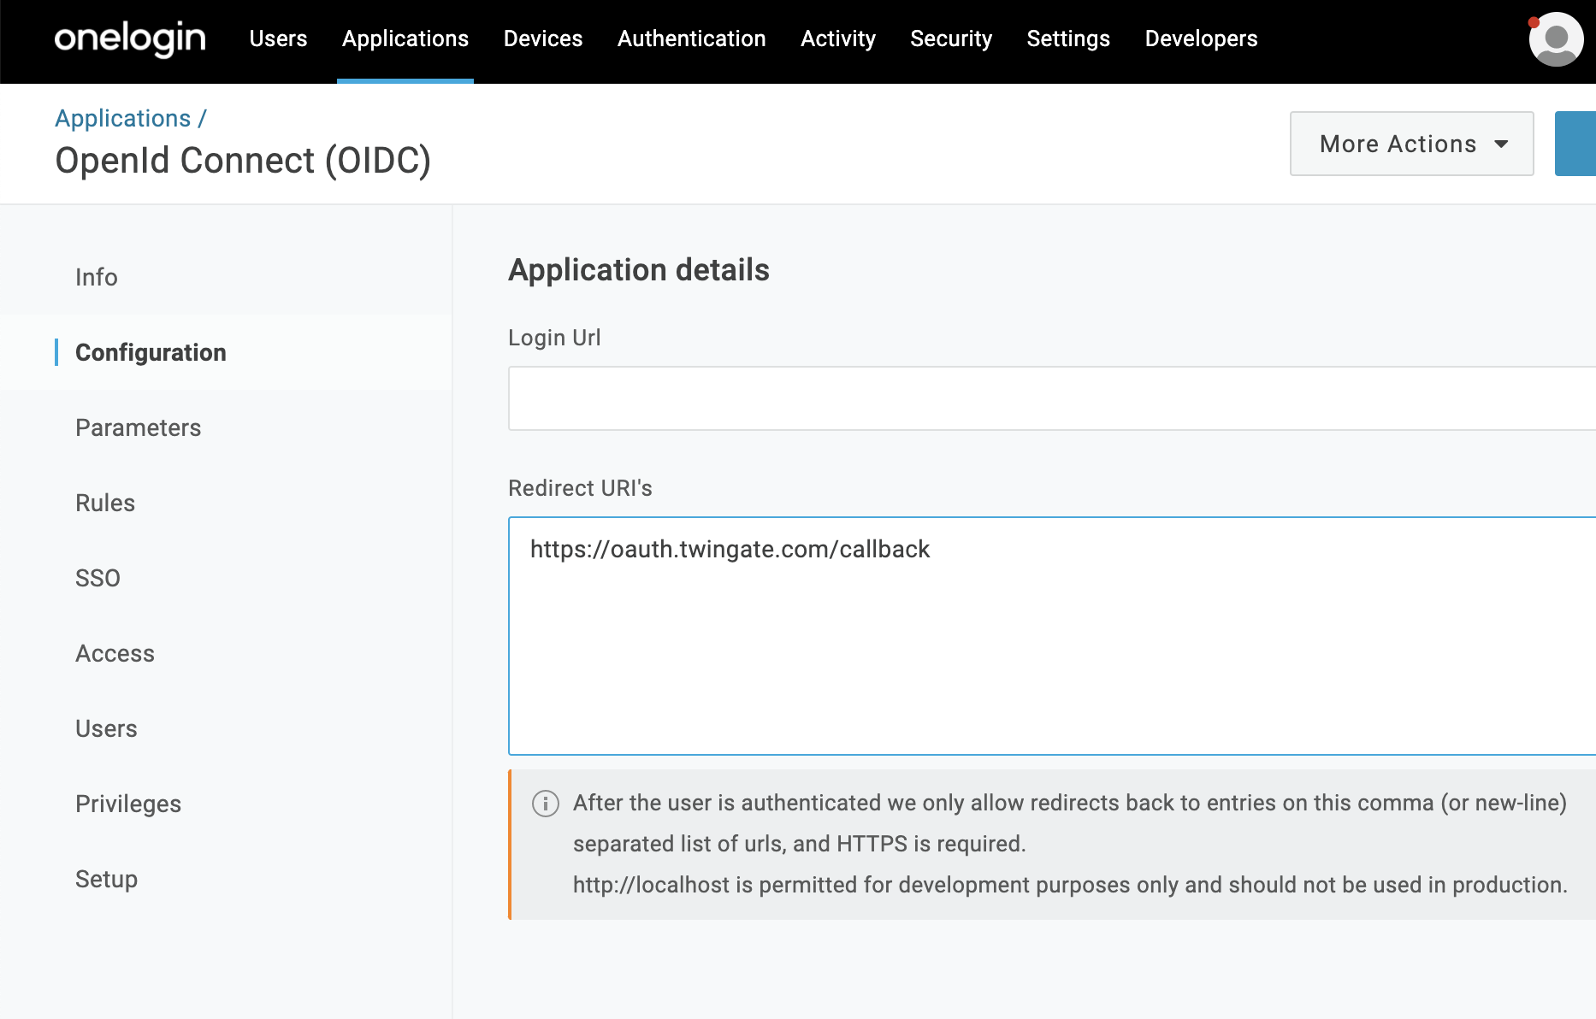Switch to the Access sidebar tab

[x=115, y=653]
